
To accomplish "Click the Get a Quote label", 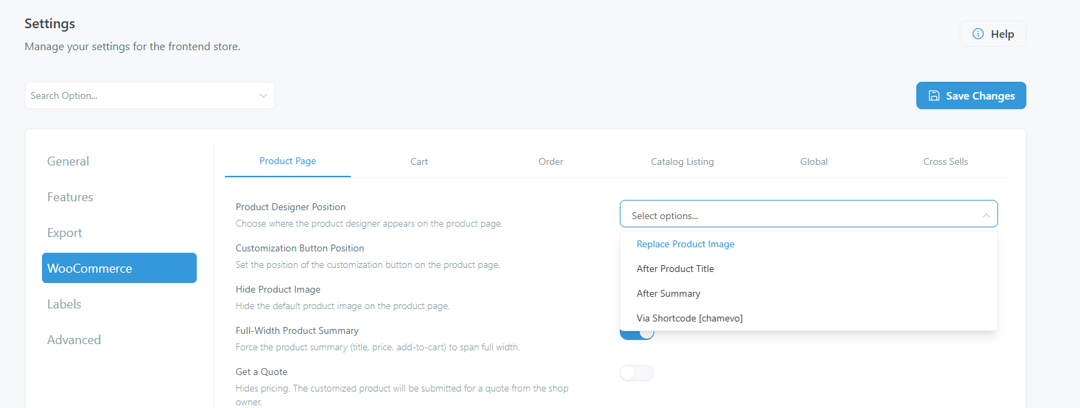I will coord(261,372).
